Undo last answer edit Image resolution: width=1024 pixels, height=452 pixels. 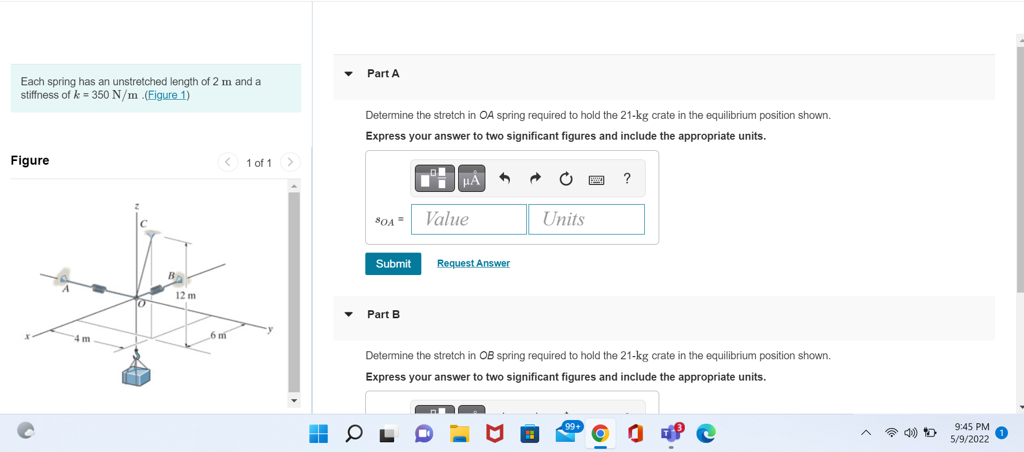[505, 178]
